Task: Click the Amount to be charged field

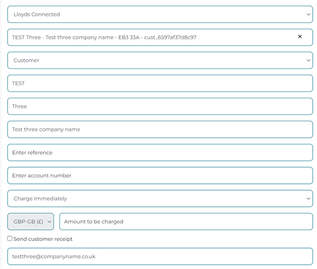Action: click(x=186, y=222)
